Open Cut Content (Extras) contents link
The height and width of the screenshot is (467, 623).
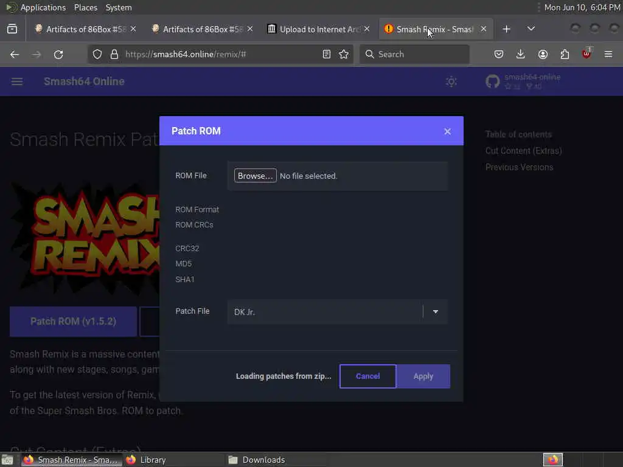pos(523,151)
